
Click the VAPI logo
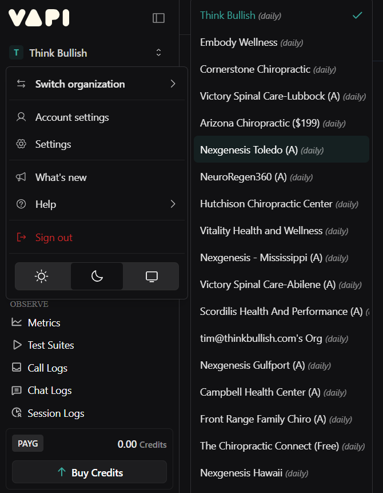click(x=39, y=18)
